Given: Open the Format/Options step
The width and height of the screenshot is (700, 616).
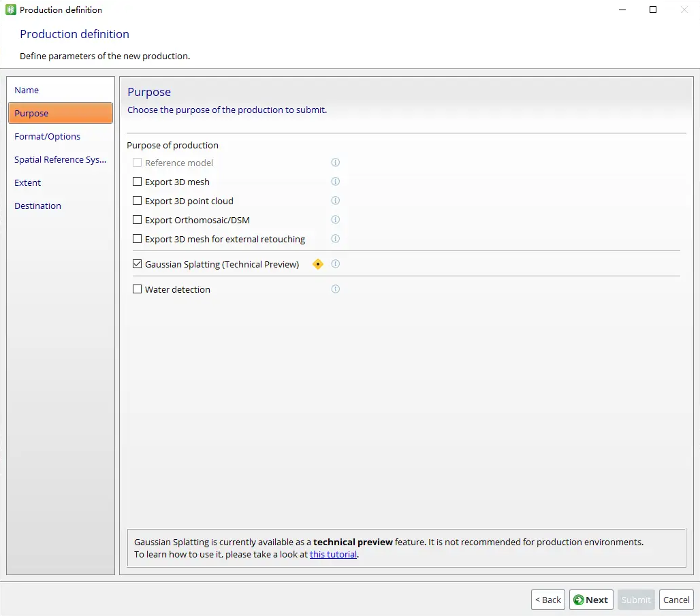Looking at the screenshot, I should point(61,137).
